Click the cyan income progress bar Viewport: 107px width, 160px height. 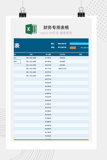click(x=79, y=43)
